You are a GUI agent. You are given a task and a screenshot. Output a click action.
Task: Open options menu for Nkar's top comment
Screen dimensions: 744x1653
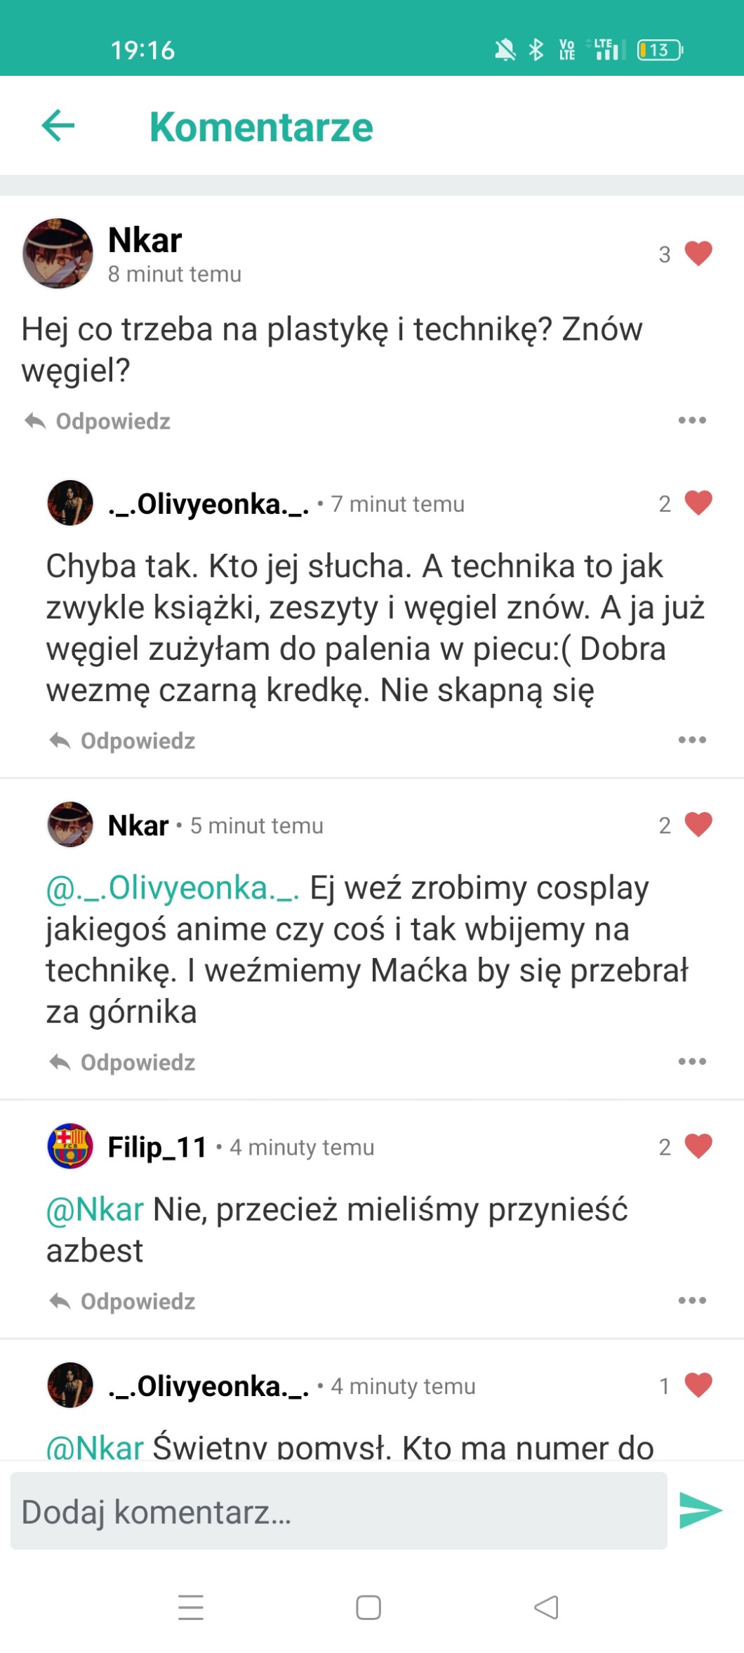click(692, 420)
